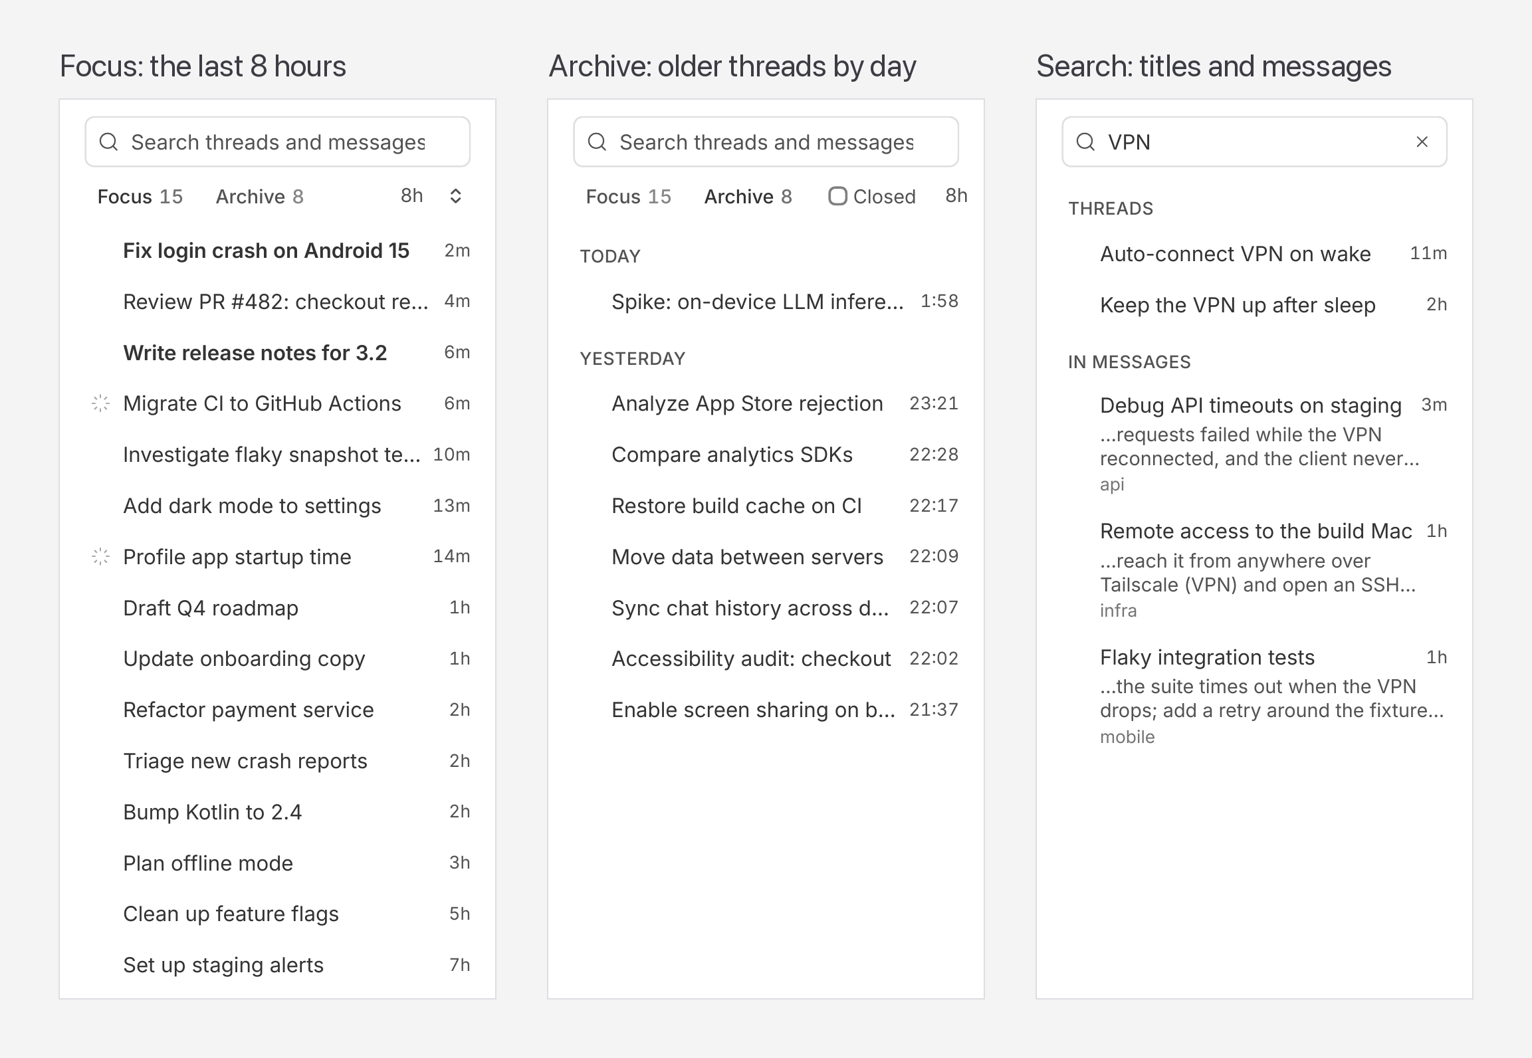This screenshot has width=1532, height=1058.
Task: Open Draft Q4 roadmap thread
Action: [278, 608]
